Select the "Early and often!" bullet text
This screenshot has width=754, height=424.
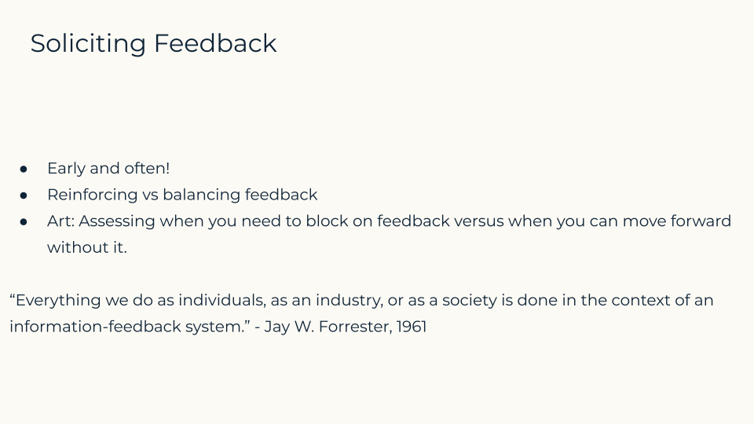(108, 168)
